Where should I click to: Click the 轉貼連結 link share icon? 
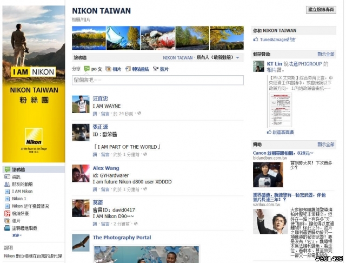[128, 69]
